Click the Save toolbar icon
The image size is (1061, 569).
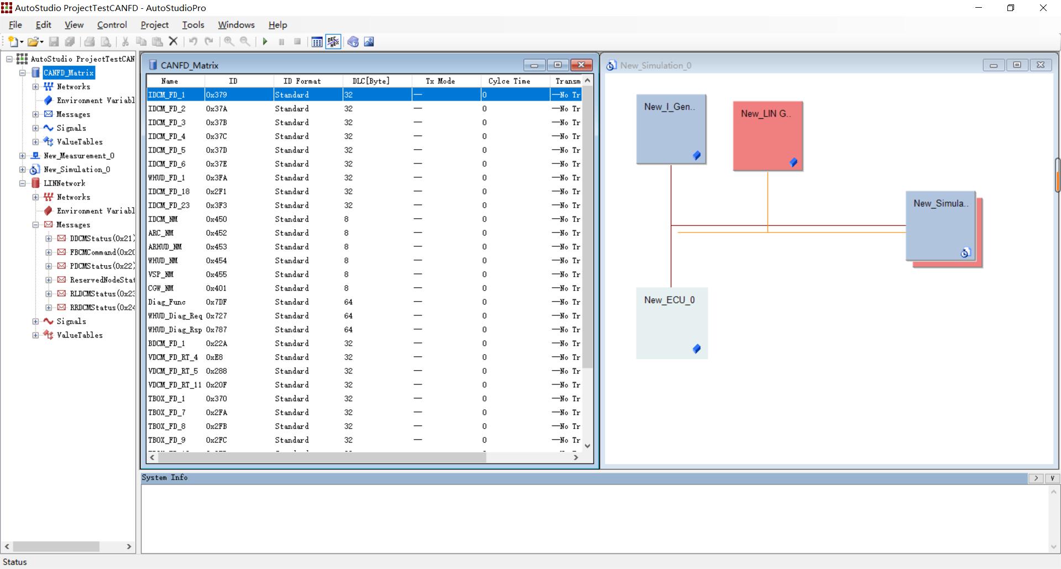coord(54,41)
